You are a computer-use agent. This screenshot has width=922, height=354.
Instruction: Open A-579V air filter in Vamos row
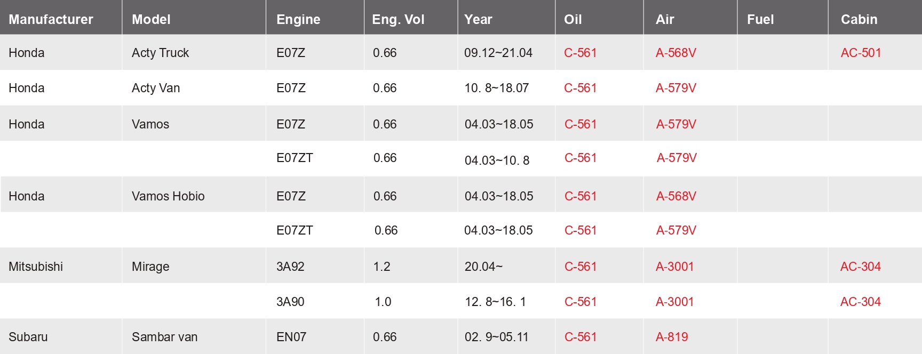tap(676, 124)
